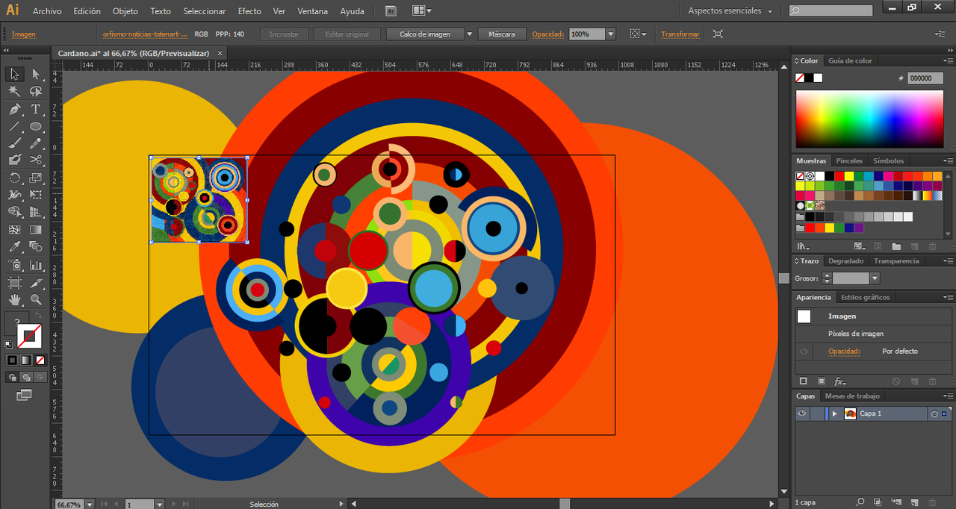Toggle visibility of Capa 1 layer
The image size is (956, 509).
801,413
